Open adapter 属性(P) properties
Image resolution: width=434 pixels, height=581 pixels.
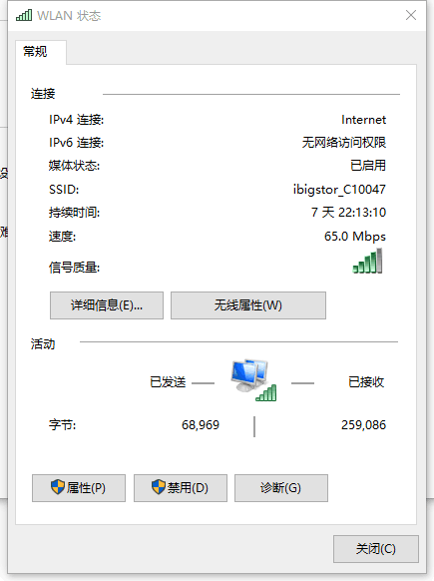pyautogui.click(x=79, y=488)
